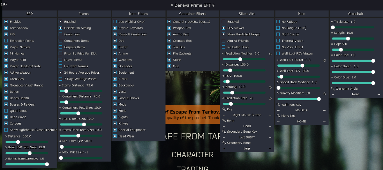
Task: Click the key icon next to Silent Aim Key
Action: [x=224, y=109]
